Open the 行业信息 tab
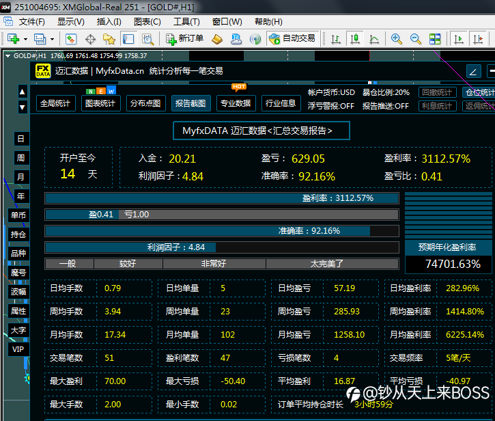Screen dimensions: 495x421 click(281, 103)
